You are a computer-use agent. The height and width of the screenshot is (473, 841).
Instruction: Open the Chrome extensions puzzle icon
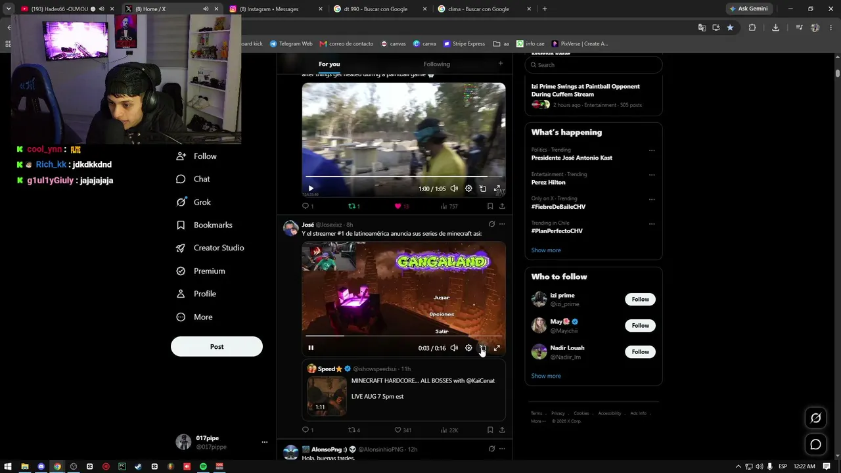coord(752,28)
